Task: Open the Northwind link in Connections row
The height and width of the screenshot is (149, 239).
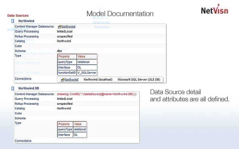Action: click(71, 80)
